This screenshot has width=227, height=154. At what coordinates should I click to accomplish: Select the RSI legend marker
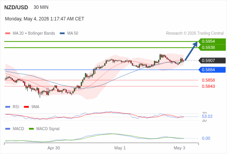[8, 107]
